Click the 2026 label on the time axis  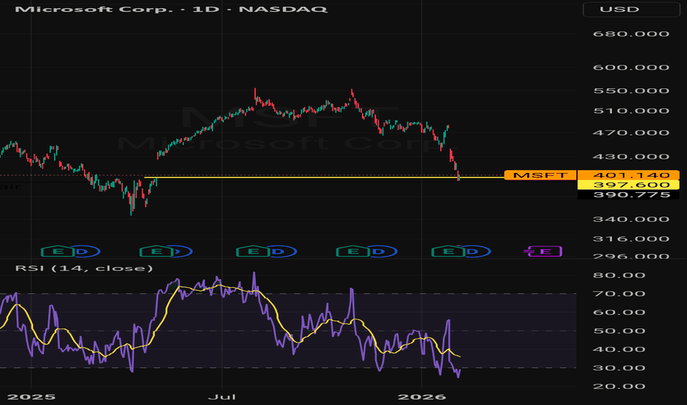coord(422,397)
